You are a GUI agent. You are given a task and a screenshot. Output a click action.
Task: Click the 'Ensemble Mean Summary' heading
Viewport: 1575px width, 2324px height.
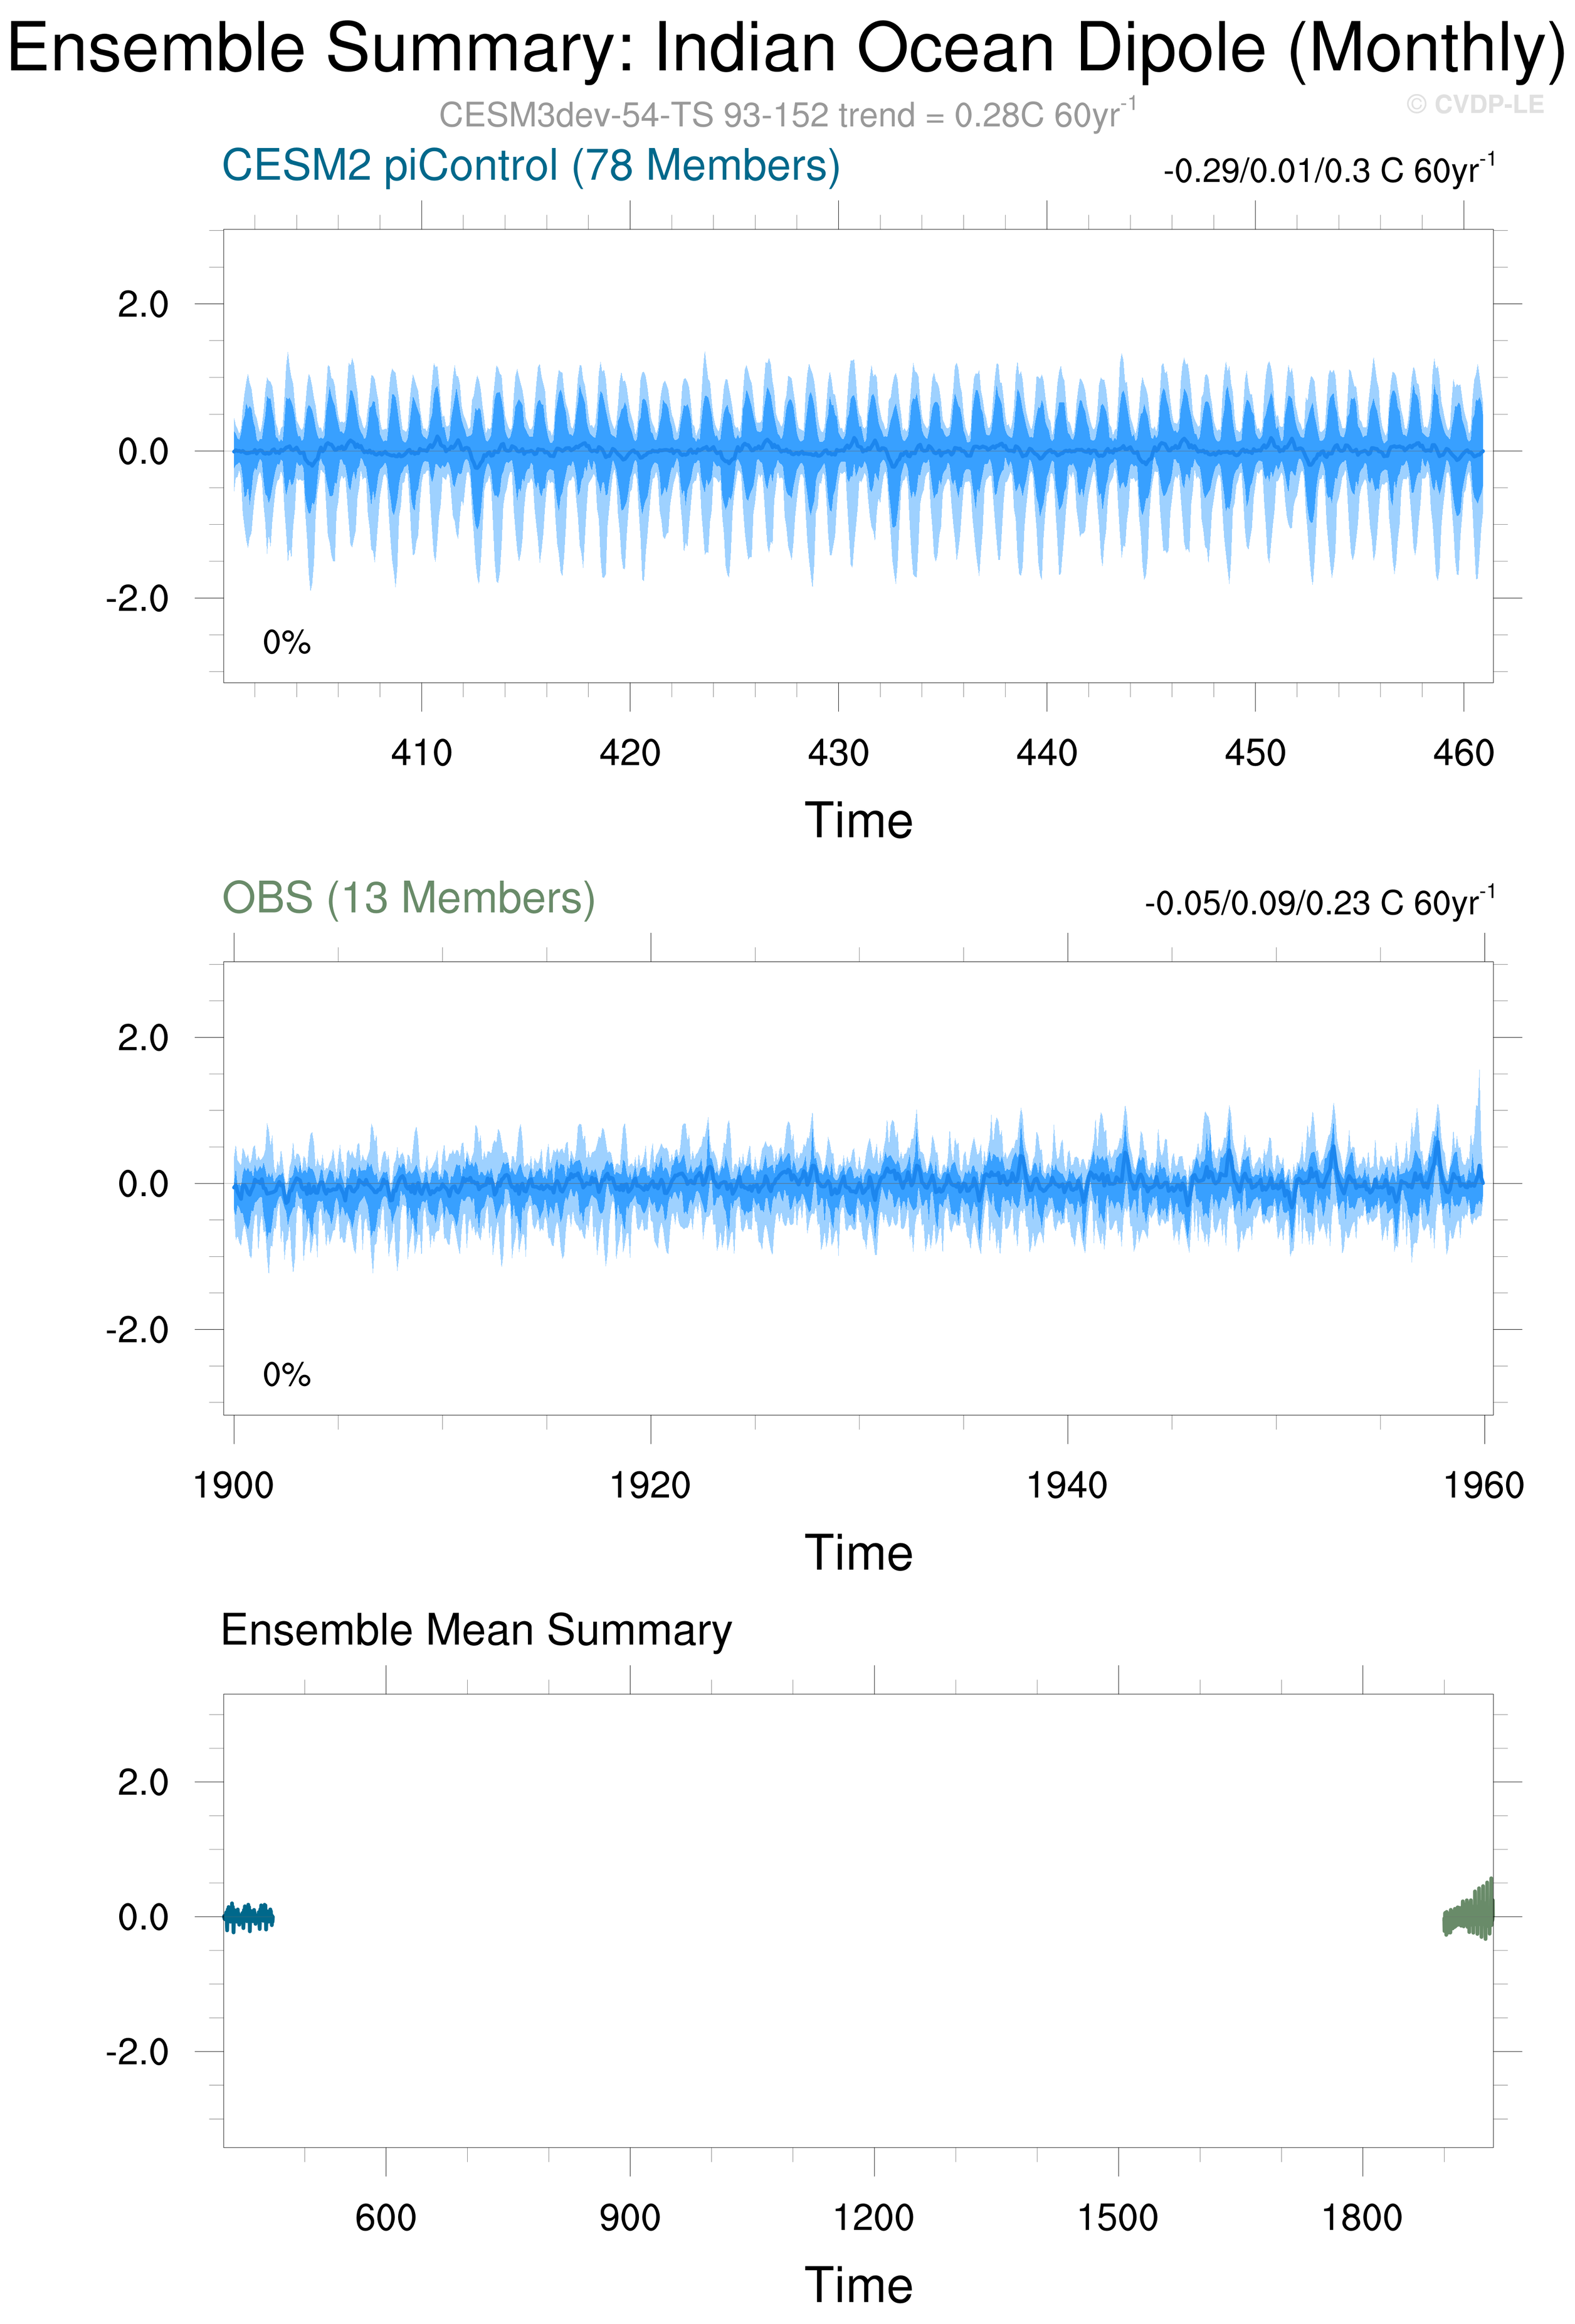pyautogui.click(x=476, y=1630)
